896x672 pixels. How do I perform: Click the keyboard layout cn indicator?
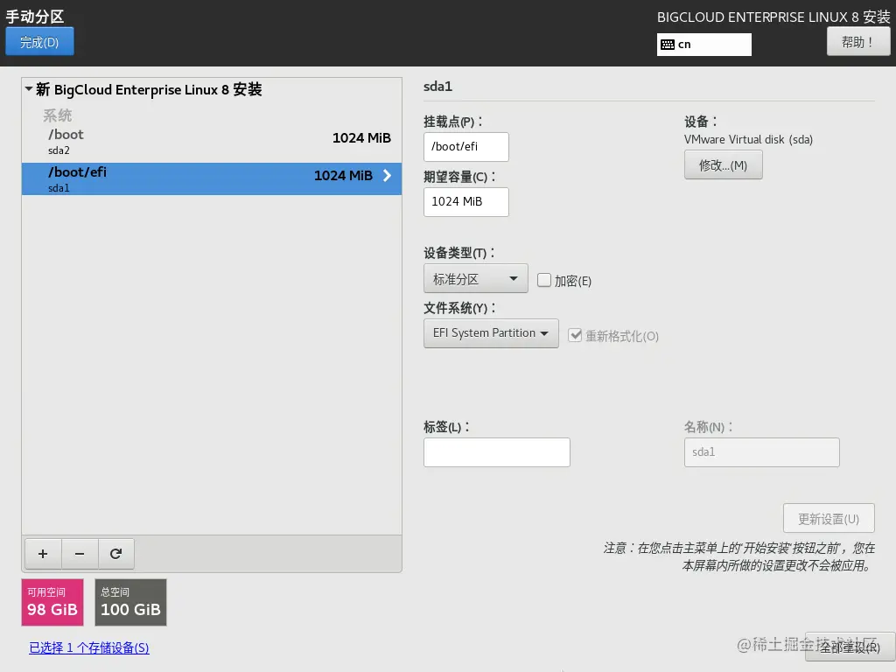click(x=704, y=45)
